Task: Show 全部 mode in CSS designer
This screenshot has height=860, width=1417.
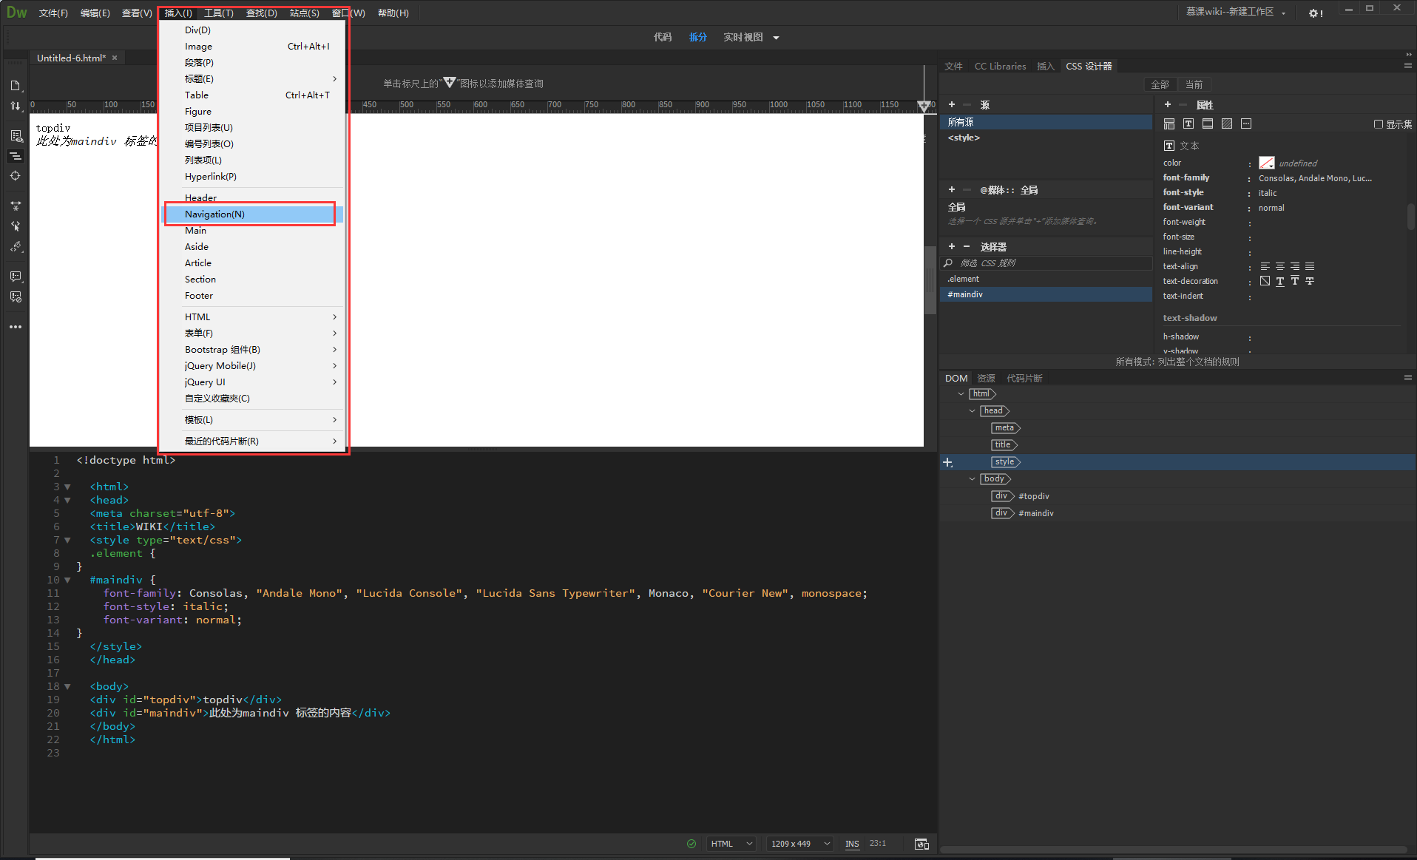Action: pos(1160,84)
